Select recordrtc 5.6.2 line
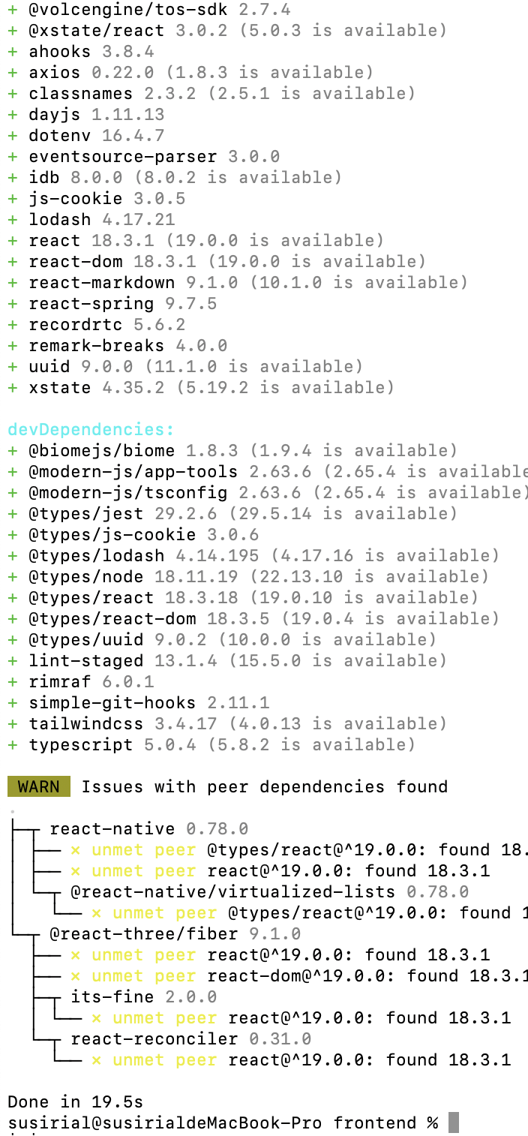The width and height of the screenshot is (528, 1136). pos(97,325)
